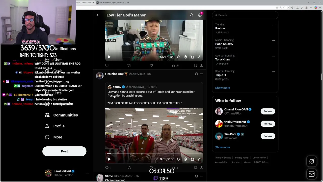Bookmark the top video post
The width and height of the screenshot is (323, 182).
point(196,65)
